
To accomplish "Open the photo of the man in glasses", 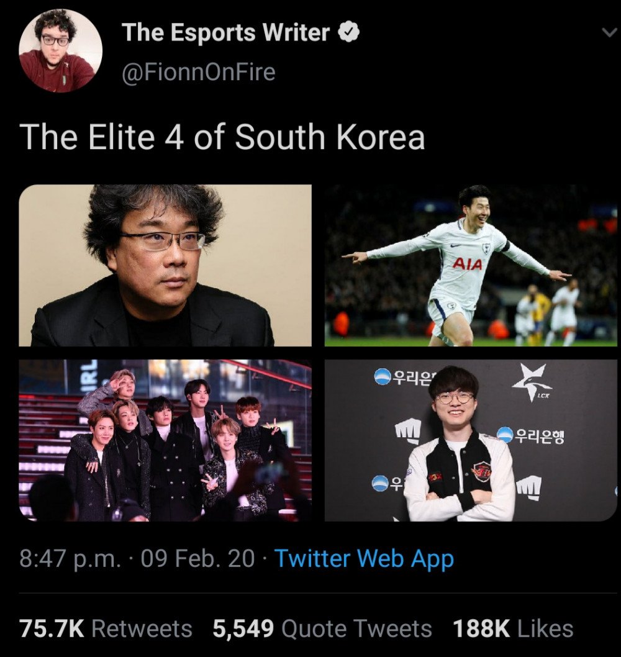I will point(165,265).
